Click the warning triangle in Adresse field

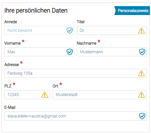click(141, 73)
